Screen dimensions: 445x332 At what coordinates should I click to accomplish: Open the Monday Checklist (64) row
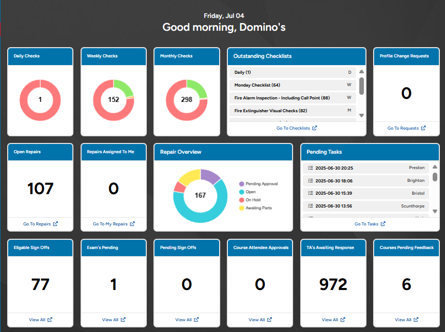[x=293, y=85]
